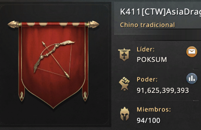Image resolution: width=201 pixels, height=130 pixels.
Task: Click the bow and arrow emblem
Action: [54, 60]
